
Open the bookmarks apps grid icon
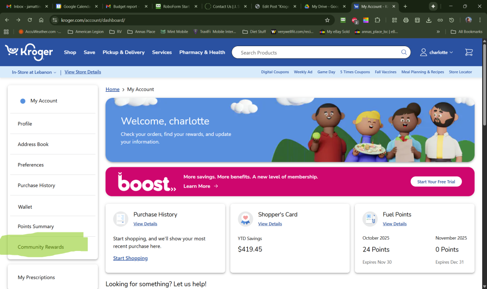(6, 32)
